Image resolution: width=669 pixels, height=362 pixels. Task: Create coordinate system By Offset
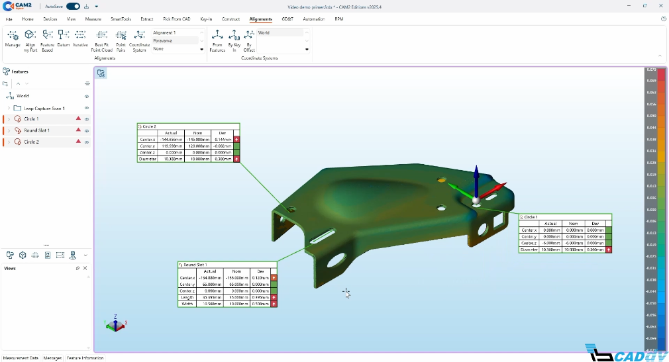point(249,40)
